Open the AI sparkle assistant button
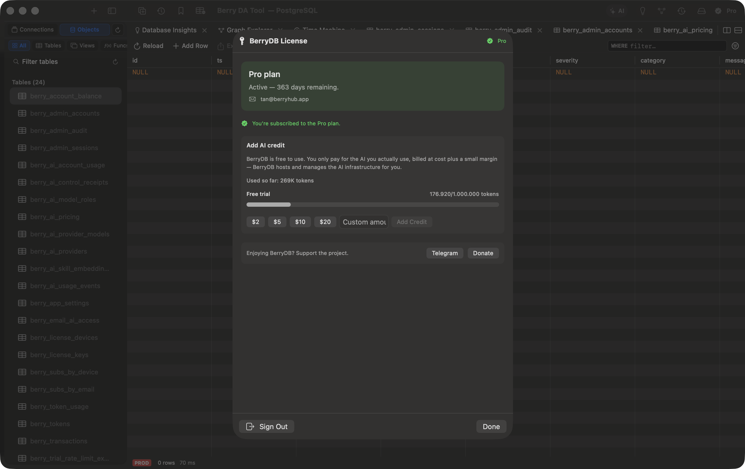This screenshot has height=469, width=745. pyautogui.click(x=617, y=11)
